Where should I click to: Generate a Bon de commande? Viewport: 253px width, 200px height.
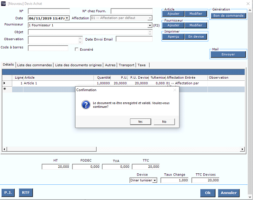pos(228,16)
